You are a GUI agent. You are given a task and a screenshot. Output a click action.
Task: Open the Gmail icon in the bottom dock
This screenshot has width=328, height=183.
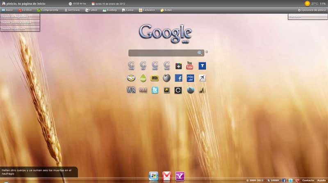point(166,176)
